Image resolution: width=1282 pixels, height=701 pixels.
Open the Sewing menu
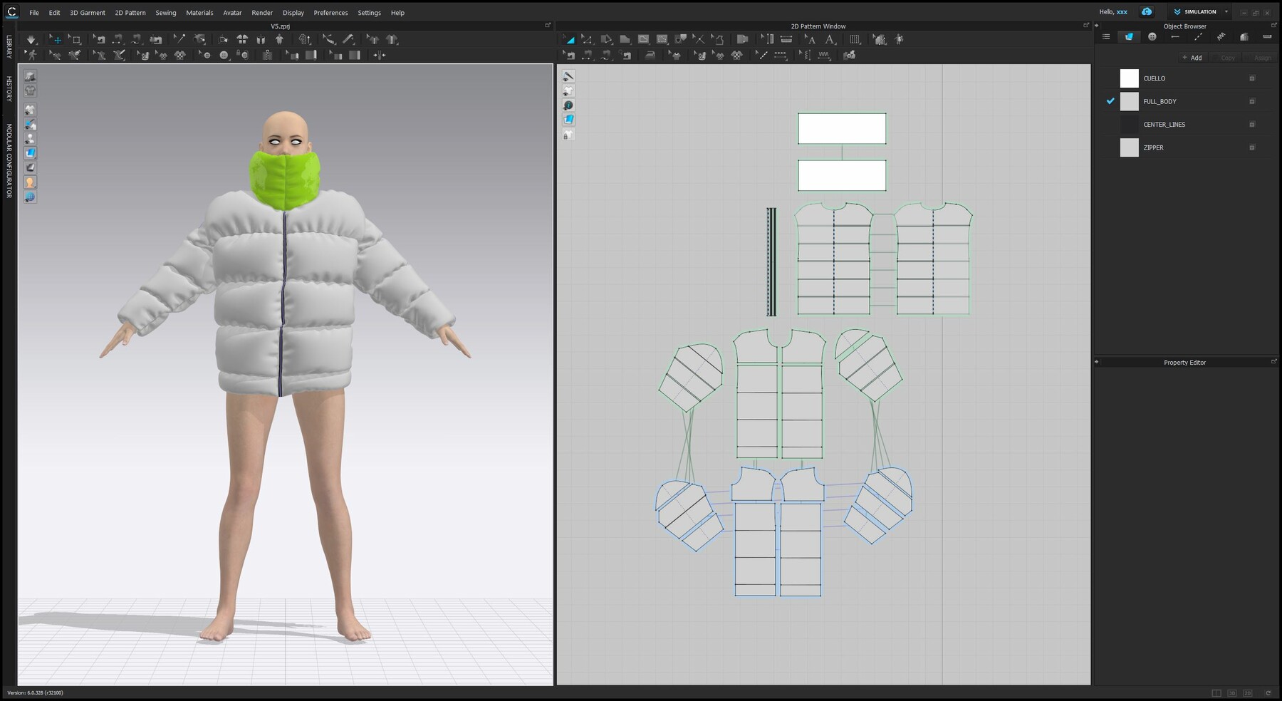(165, 12)
